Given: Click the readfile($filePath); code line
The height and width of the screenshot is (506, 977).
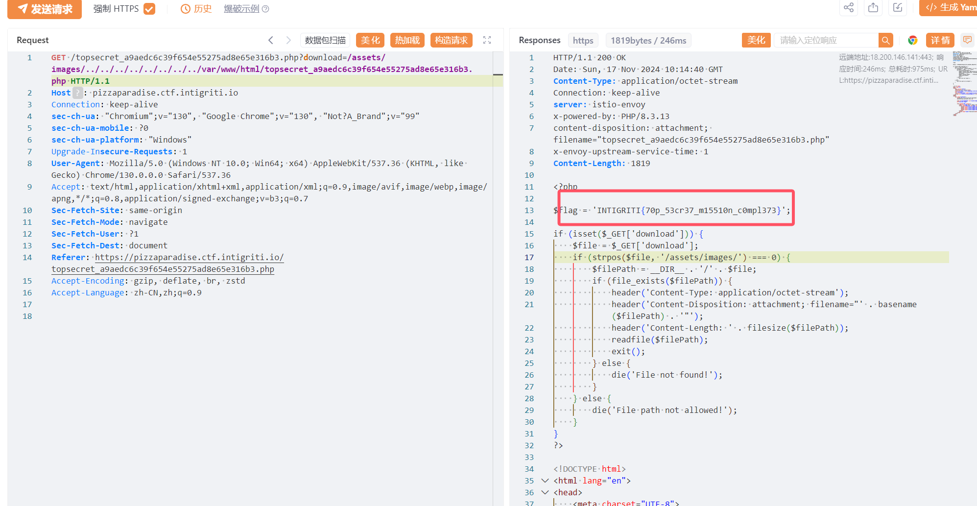Looking at the screenshot, I should tap(660, 339).
